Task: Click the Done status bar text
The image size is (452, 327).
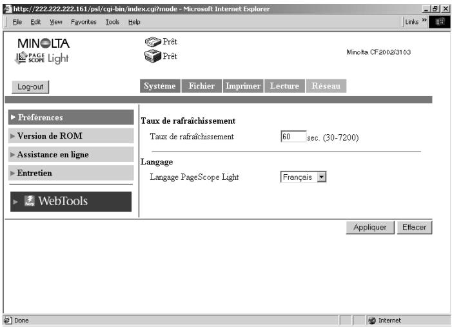Action: (21, 321)
